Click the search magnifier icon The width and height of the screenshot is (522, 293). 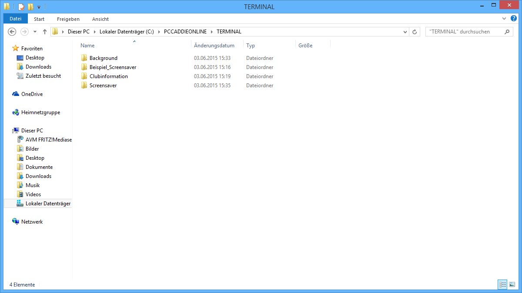[x=506, y=32]
